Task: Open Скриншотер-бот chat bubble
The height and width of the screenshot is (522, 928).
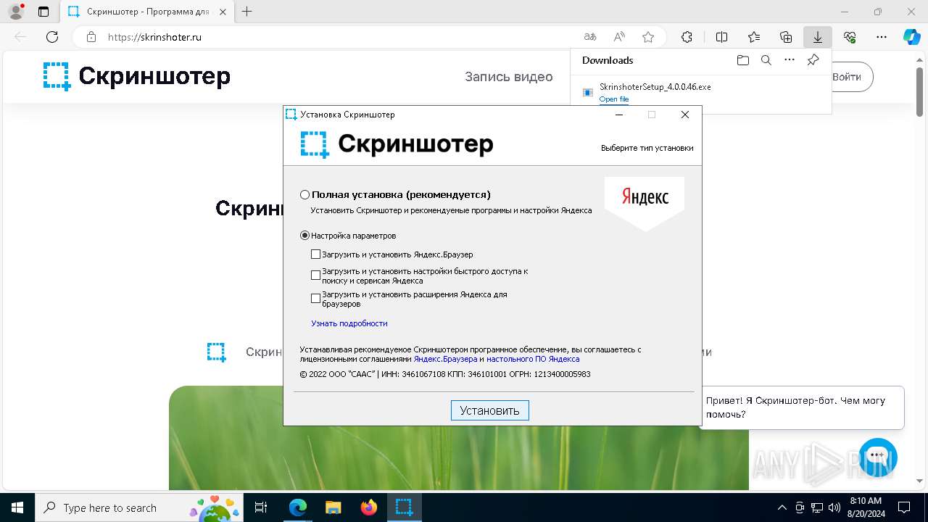Action: (x=878, y=457)
